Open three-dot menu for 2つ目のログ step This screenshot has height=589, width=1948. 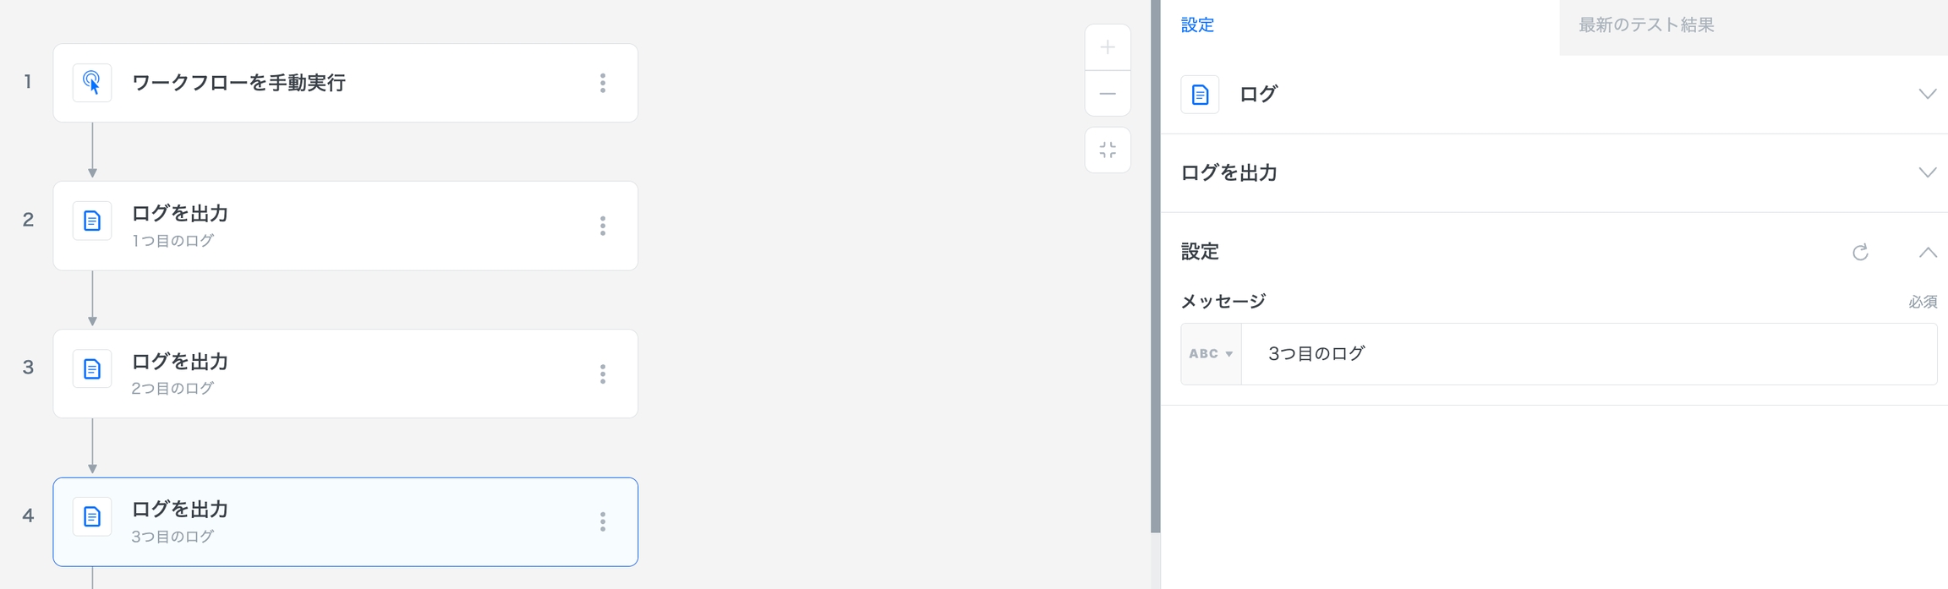pyautogui.click(x=603, y=374)
